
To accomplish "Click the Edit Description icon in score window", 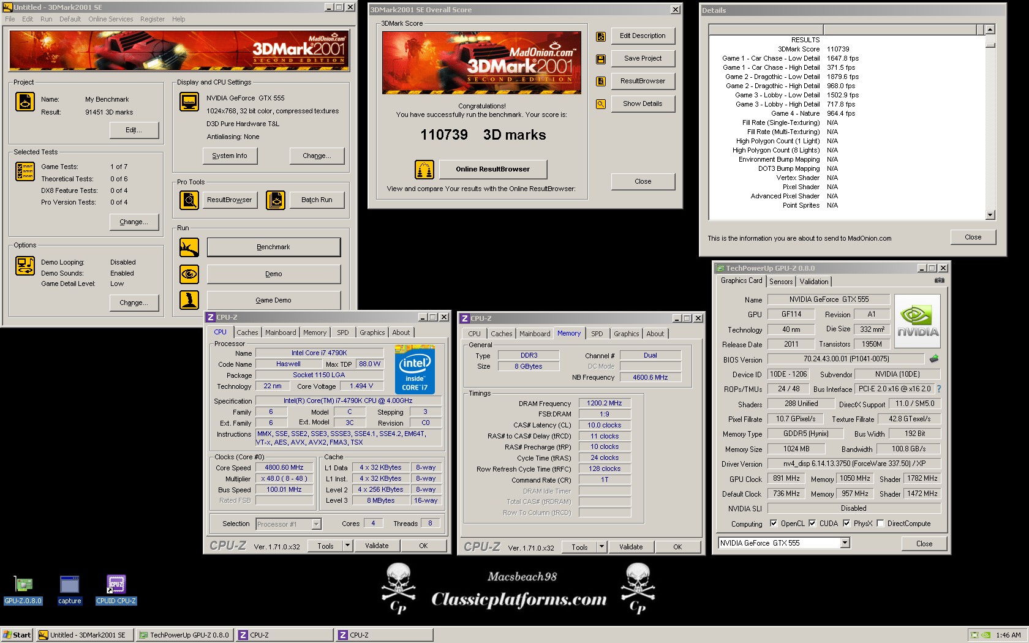I will (601, 37).
